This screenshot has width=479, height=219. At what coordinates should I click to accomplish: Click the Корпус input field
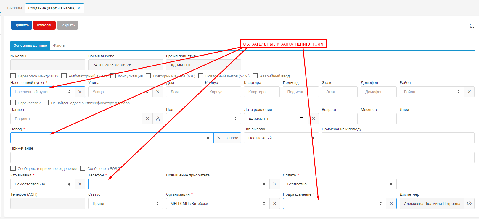tap(223, 92)
